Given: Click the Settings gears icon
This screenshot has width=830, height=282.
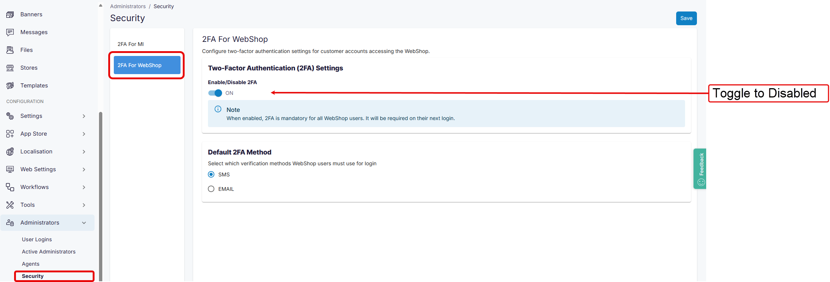Looking at the screenshot, I should point(10,116).
